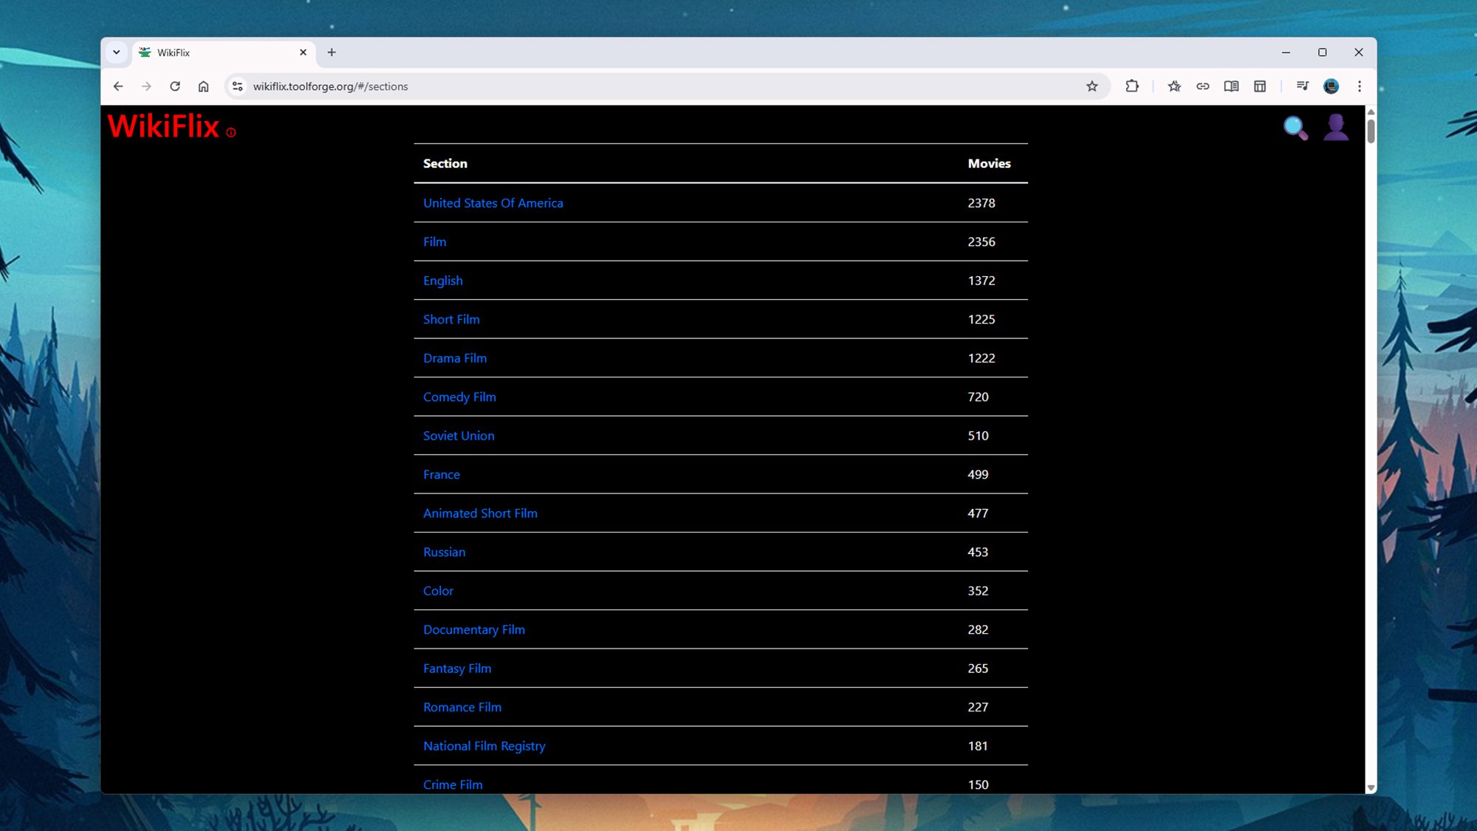Open site permissions from the address bar icon
The image size is (1477, 831).
click(237, 86)
